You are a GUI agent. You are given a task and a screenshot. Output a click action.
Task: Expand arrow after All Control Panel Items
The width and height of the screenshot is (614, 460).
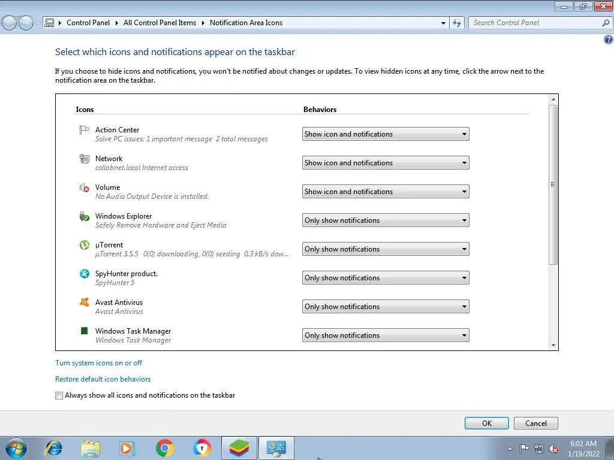[x=203, y=23]
